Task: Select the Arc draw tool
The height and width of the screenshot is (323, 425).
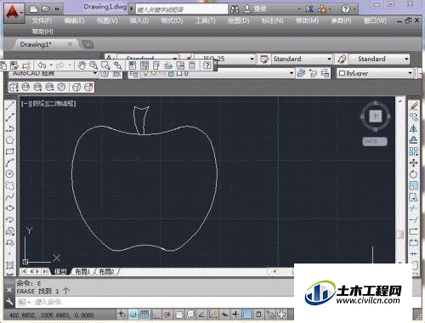Action: (9, 162)
